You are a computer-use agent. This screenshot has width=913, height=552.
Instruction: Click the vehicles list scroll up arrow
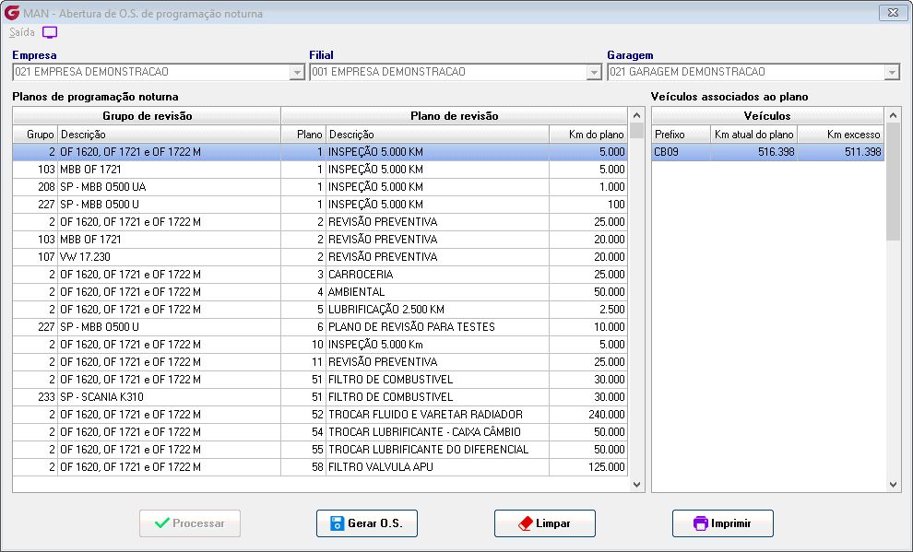pyautogui.click(x=894, y=115)
